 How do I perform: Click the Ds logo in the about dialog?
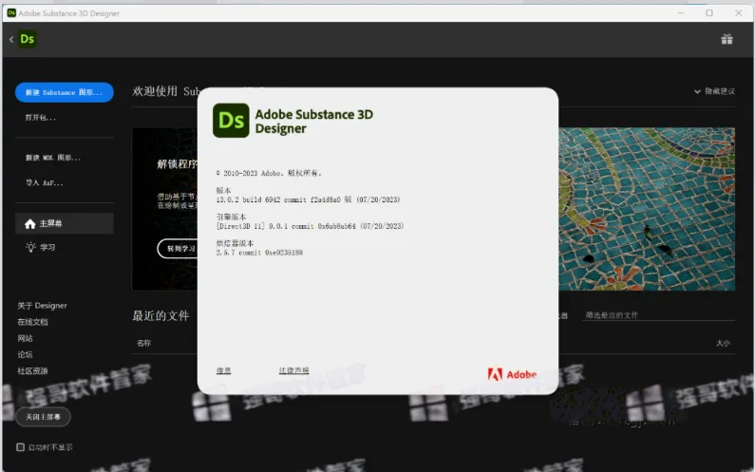coord(231,121)
